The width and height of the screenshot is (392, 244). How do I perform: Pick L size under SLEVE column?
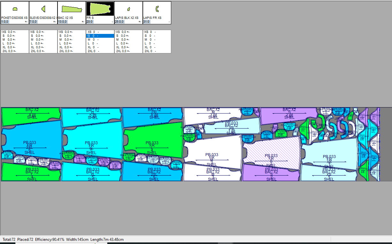click(x=38, y=43)
